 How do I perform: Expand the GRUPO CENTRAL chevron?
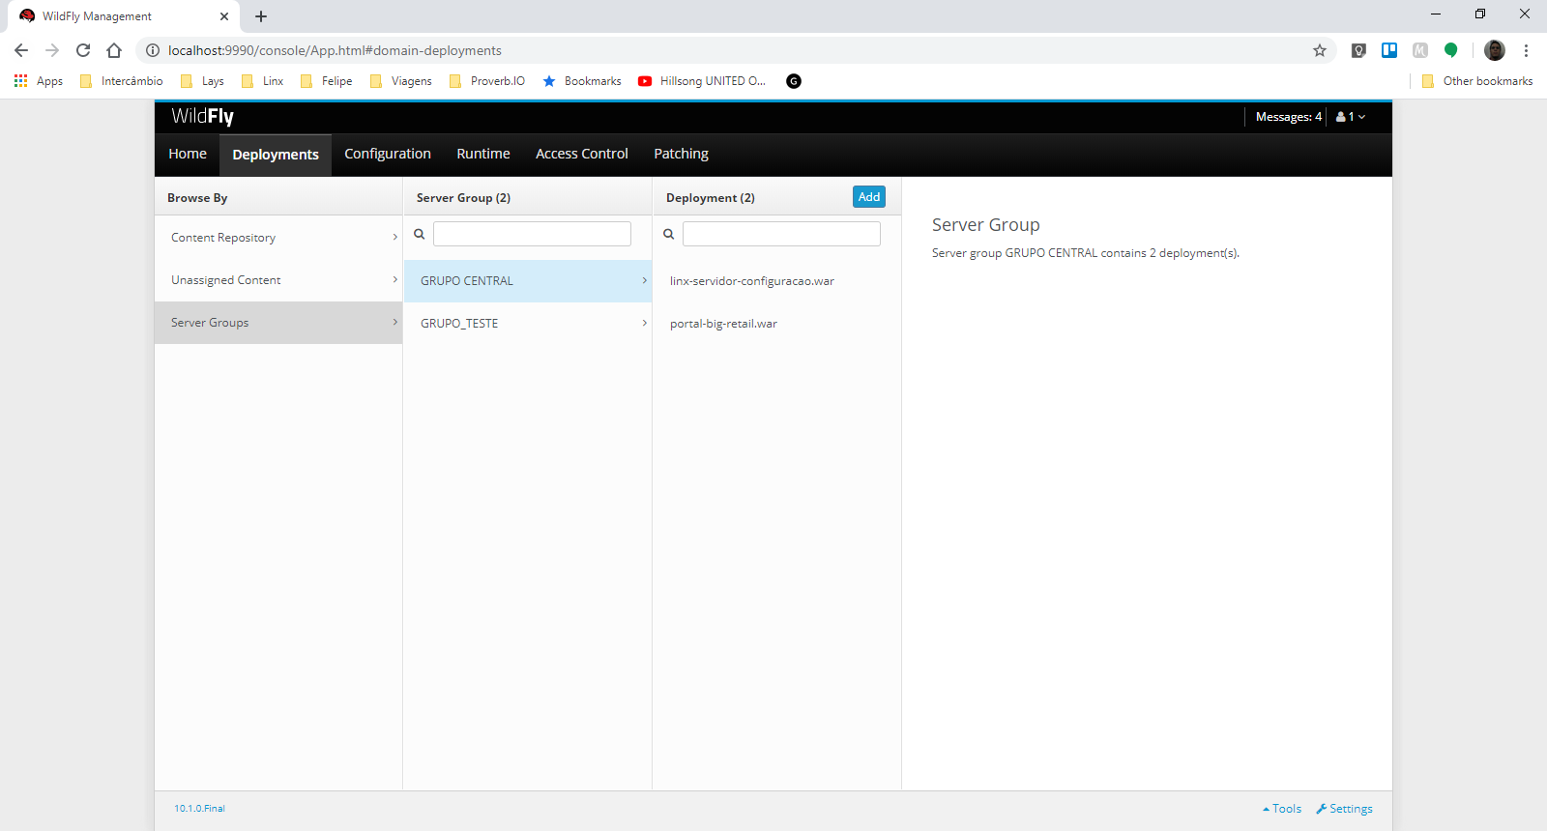[644, 280]
